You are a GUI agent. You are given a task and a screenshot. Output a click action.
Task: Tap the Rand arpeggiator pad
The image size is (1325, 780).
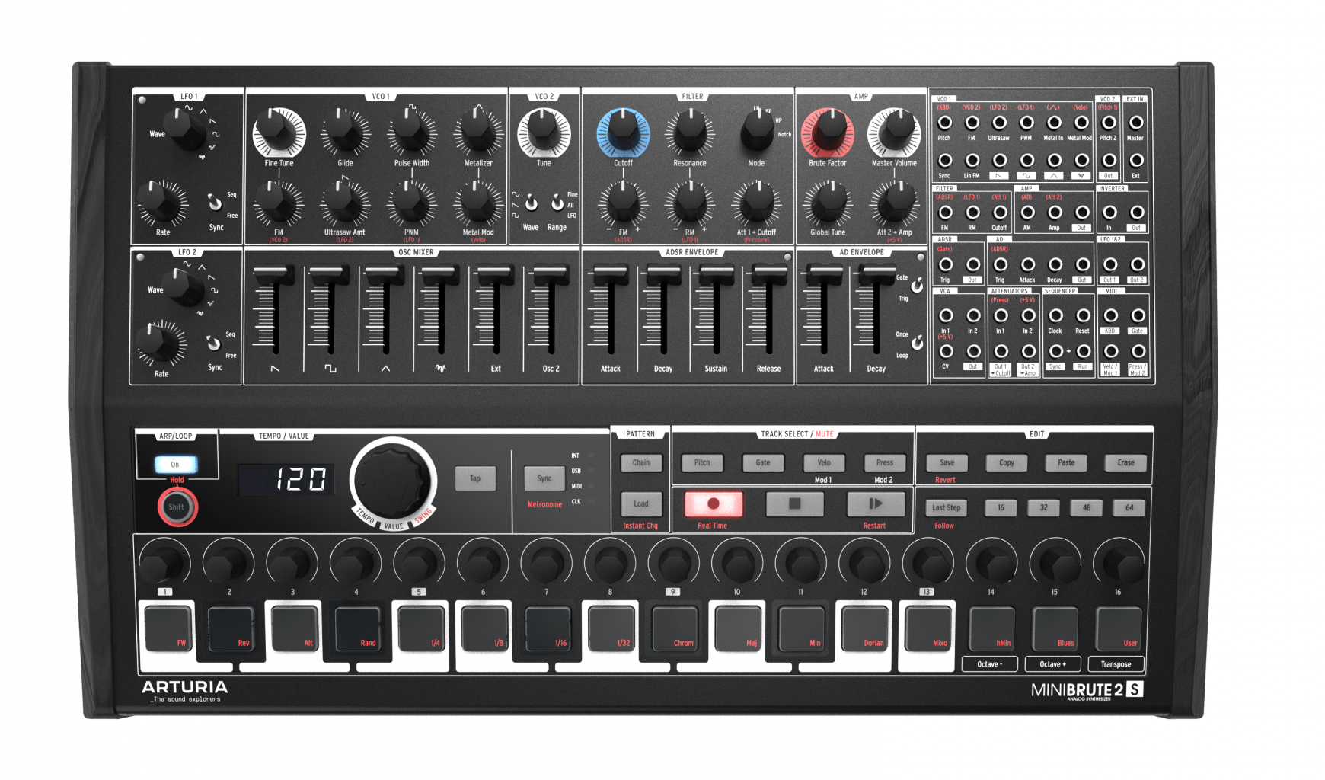357,628
